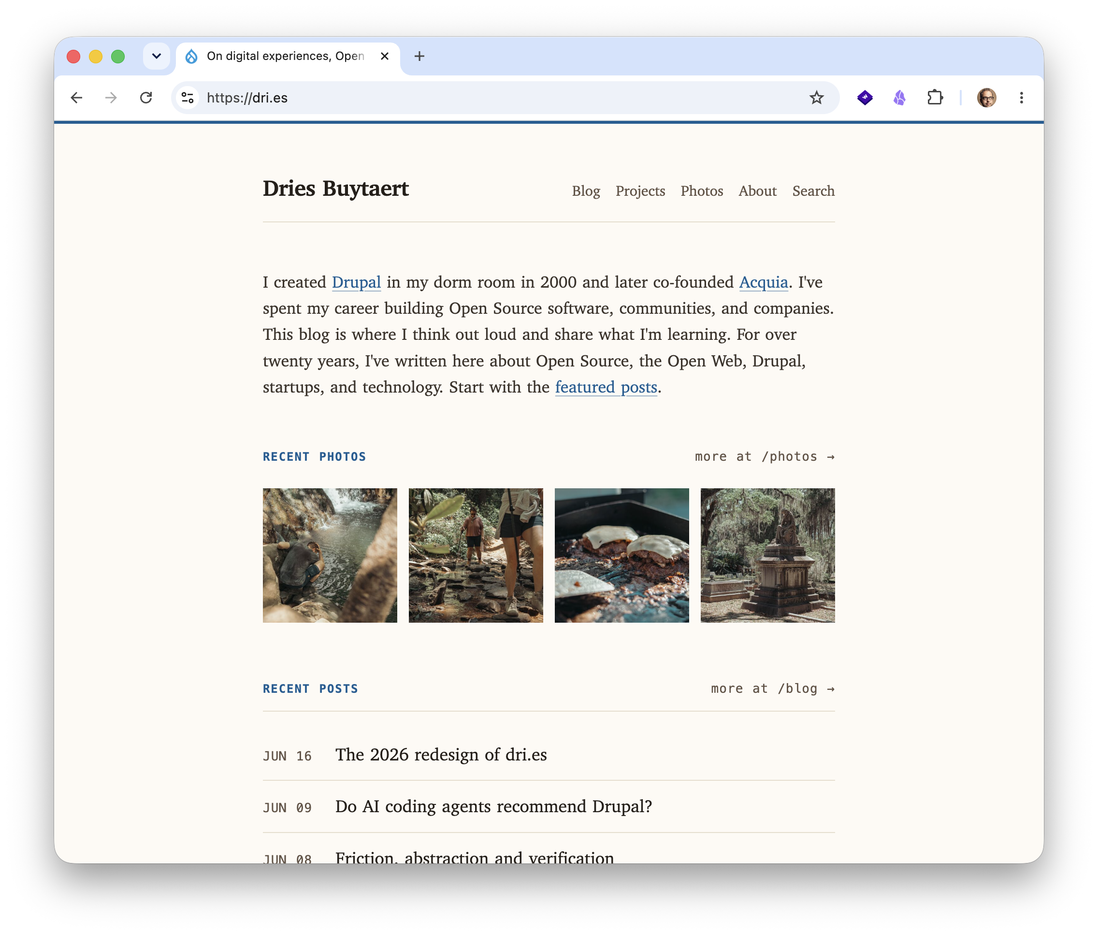
Task: Open the Chrome three-dot menu
Action: click(1021, 98)
